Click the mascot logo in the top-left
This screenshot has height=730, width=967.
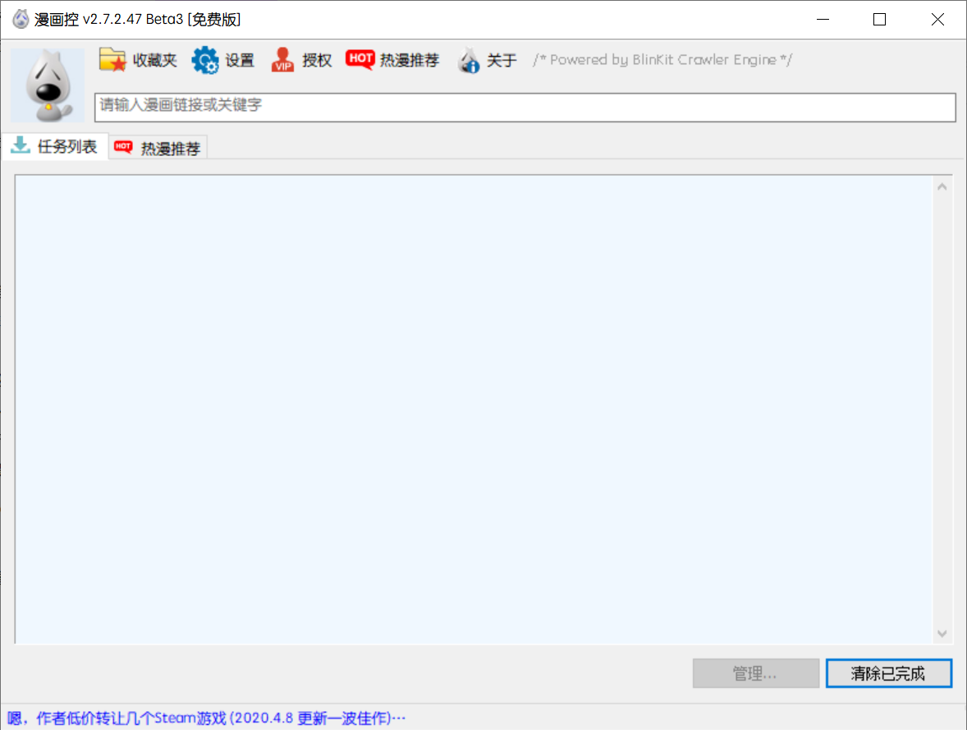point(47,85)
